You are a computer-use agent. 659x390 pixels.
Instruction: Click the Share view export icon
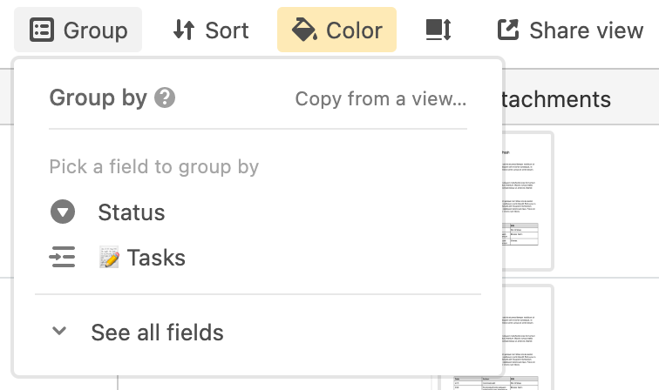click(x=508, y=30)
